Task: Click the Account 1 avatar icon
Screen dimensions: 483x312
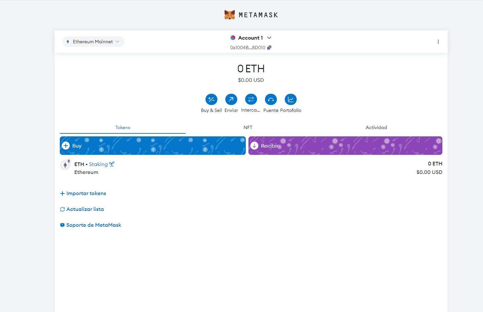Action: 233,38
